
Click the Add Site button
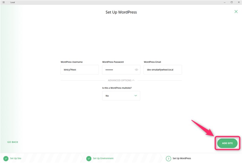tap(227, 143)
